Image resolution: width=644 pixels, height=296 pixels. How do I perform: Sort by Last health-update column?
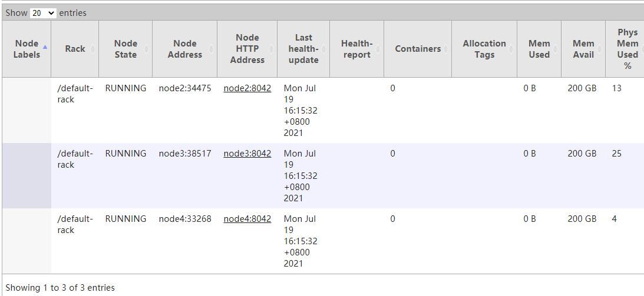pos(303,49)
